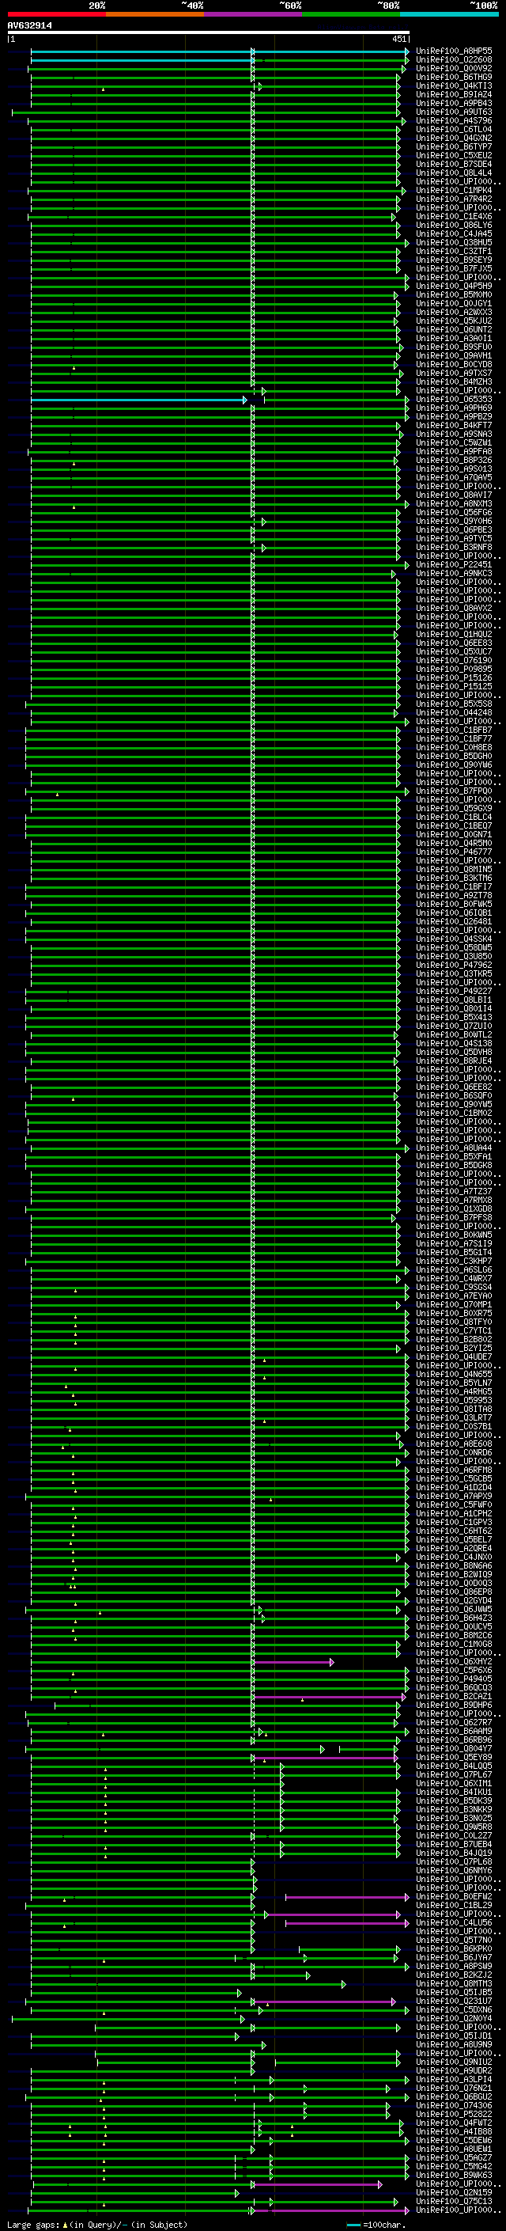The height and width of the screenshot is (2231, 506).
Task: Select label UniRef100_A4S796
Action: [454, 120]
